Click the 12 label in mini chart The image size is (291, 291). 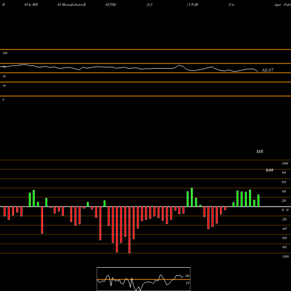click(187, 283)
